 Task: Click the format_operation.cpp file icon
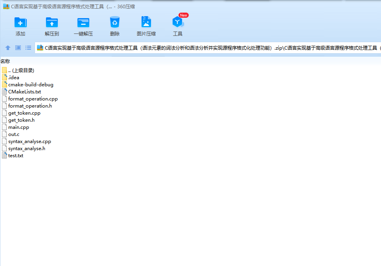pyautogui.click(x=4, y=99)
